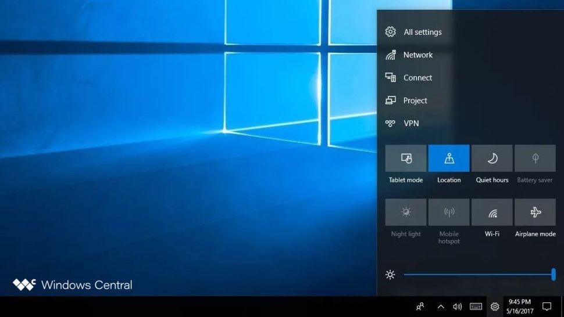The image size is (564, 317).
Task: Click the Network signal icon
Action: pos(391,55)
